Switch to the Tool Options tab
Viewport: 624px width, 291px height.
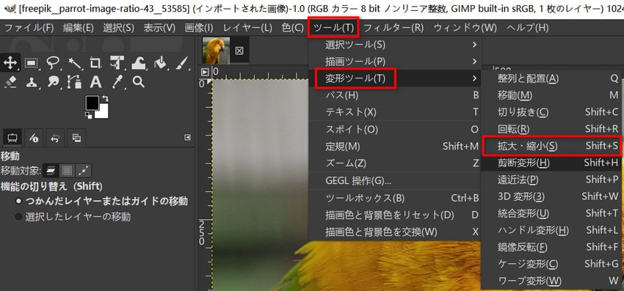(x=12, y=138)
